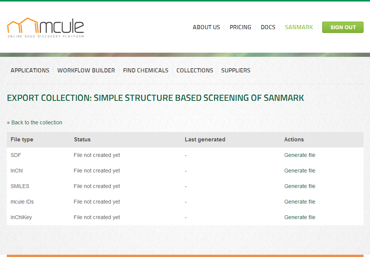Generate file for mcule IDs
This screenshot has height=257, width=370.
pos(299,202)
